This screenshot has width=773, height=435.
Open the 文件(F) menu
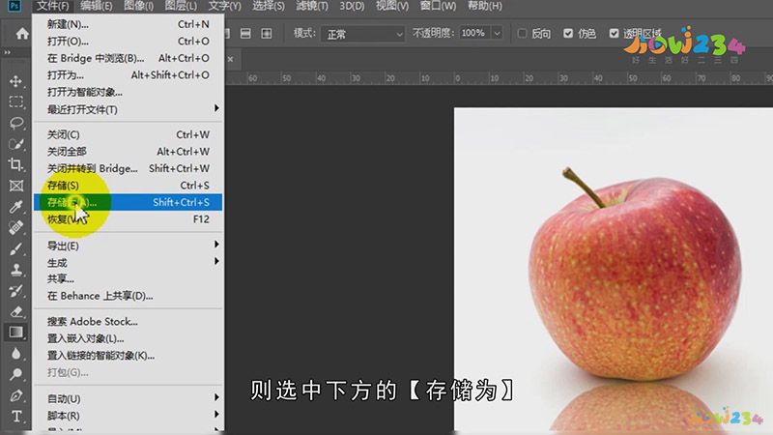pyautogui.click(x=53, y=6)
